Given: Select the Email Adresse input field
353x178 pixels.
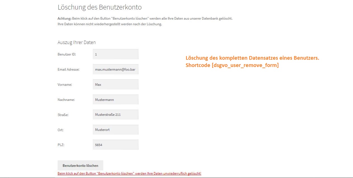Looking at the screenshot, I should tap(116, 69).
